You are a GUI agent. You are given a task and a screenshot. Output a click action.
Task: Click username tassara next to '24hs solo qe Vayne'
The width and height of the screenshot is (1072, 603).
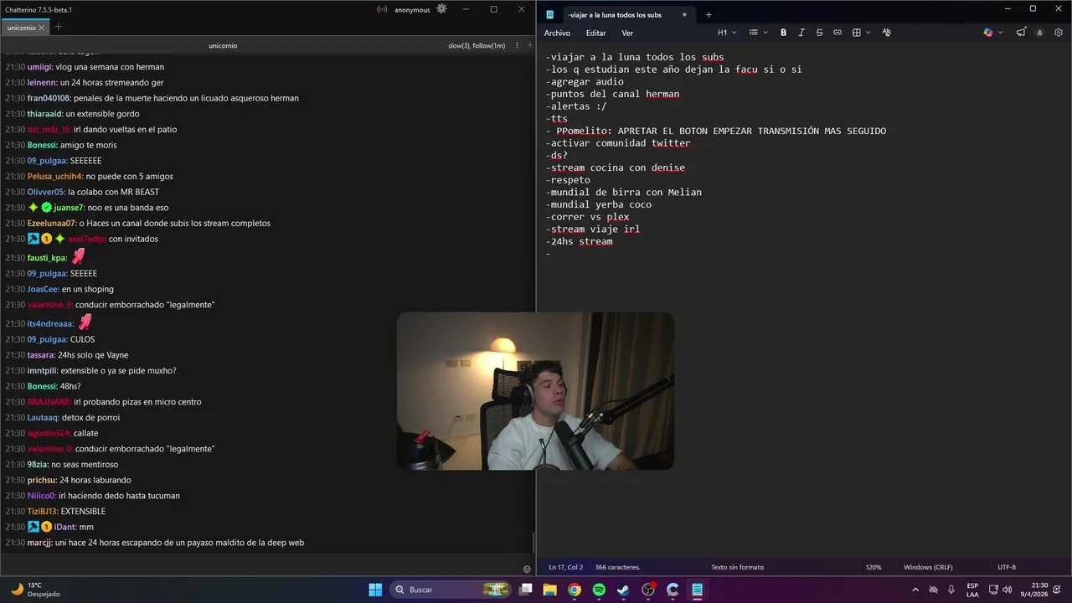(x=41, y=355)
